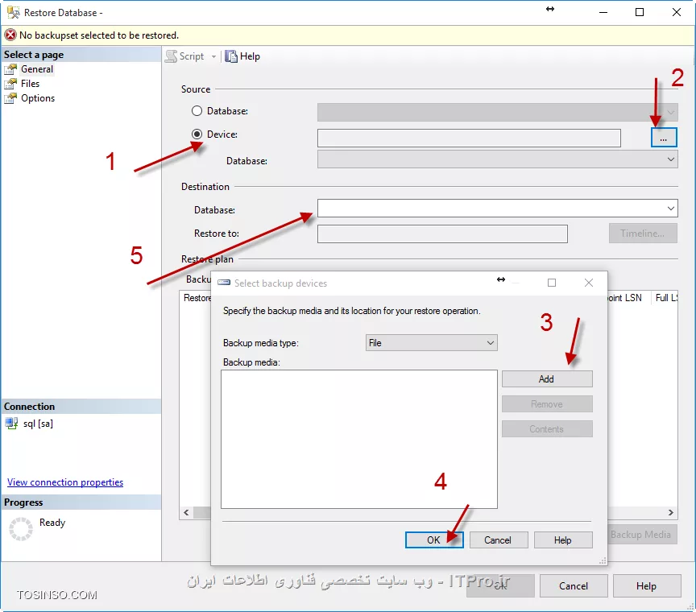The image size is (696, 612).
Task: Click Cancel in Restore Database window
Action: (x=574, y=585)
